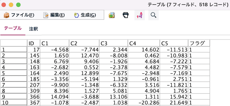This screenshot has width=230, height=106.
Task: Open the 編集(E) menu
Action: click(x=54, y=15)
